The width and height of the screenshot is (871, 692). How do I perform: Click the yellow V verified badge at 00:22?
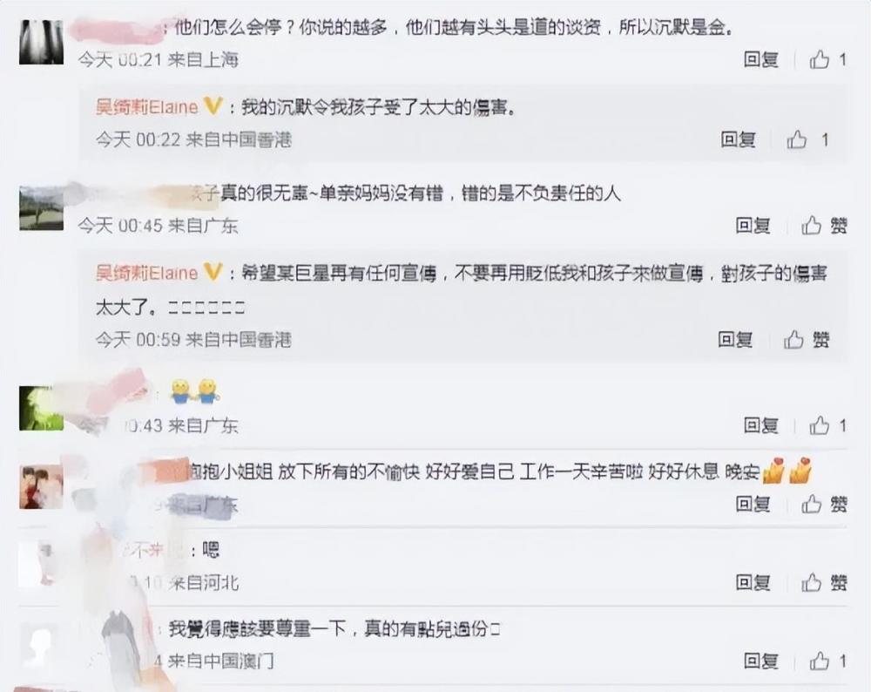point(213,105)
